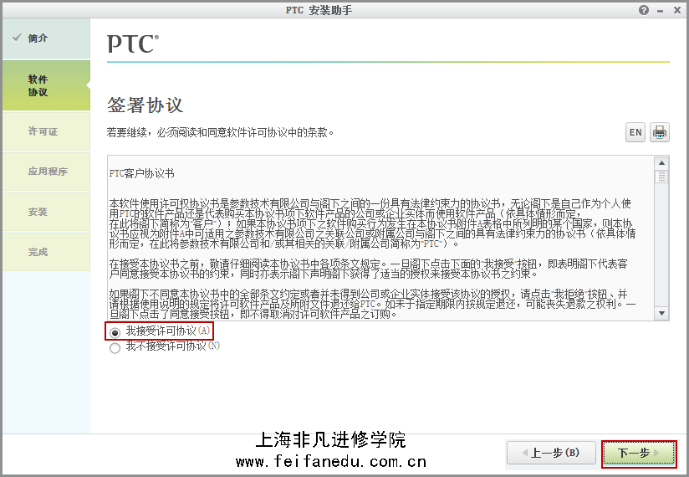Screen dimensions: 689x477
Task: Select the 软件协议 sidebar step
Action: 46,85
